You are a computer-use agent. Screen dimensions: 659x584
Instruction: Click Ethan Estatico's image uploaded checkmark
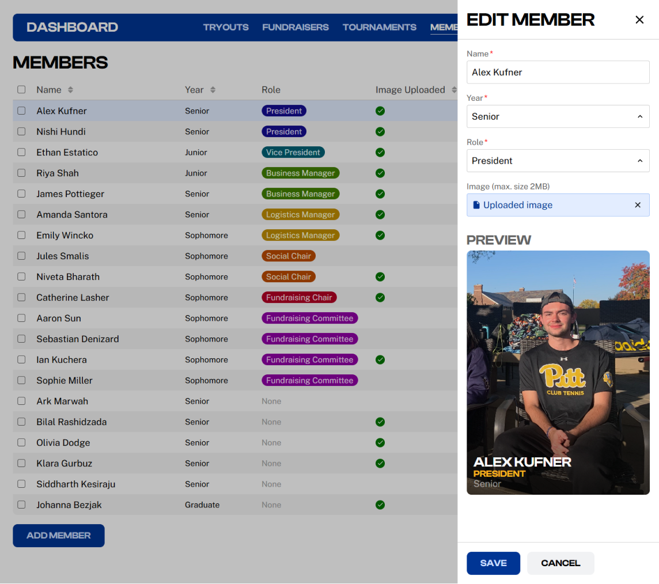tap(380, 153)
